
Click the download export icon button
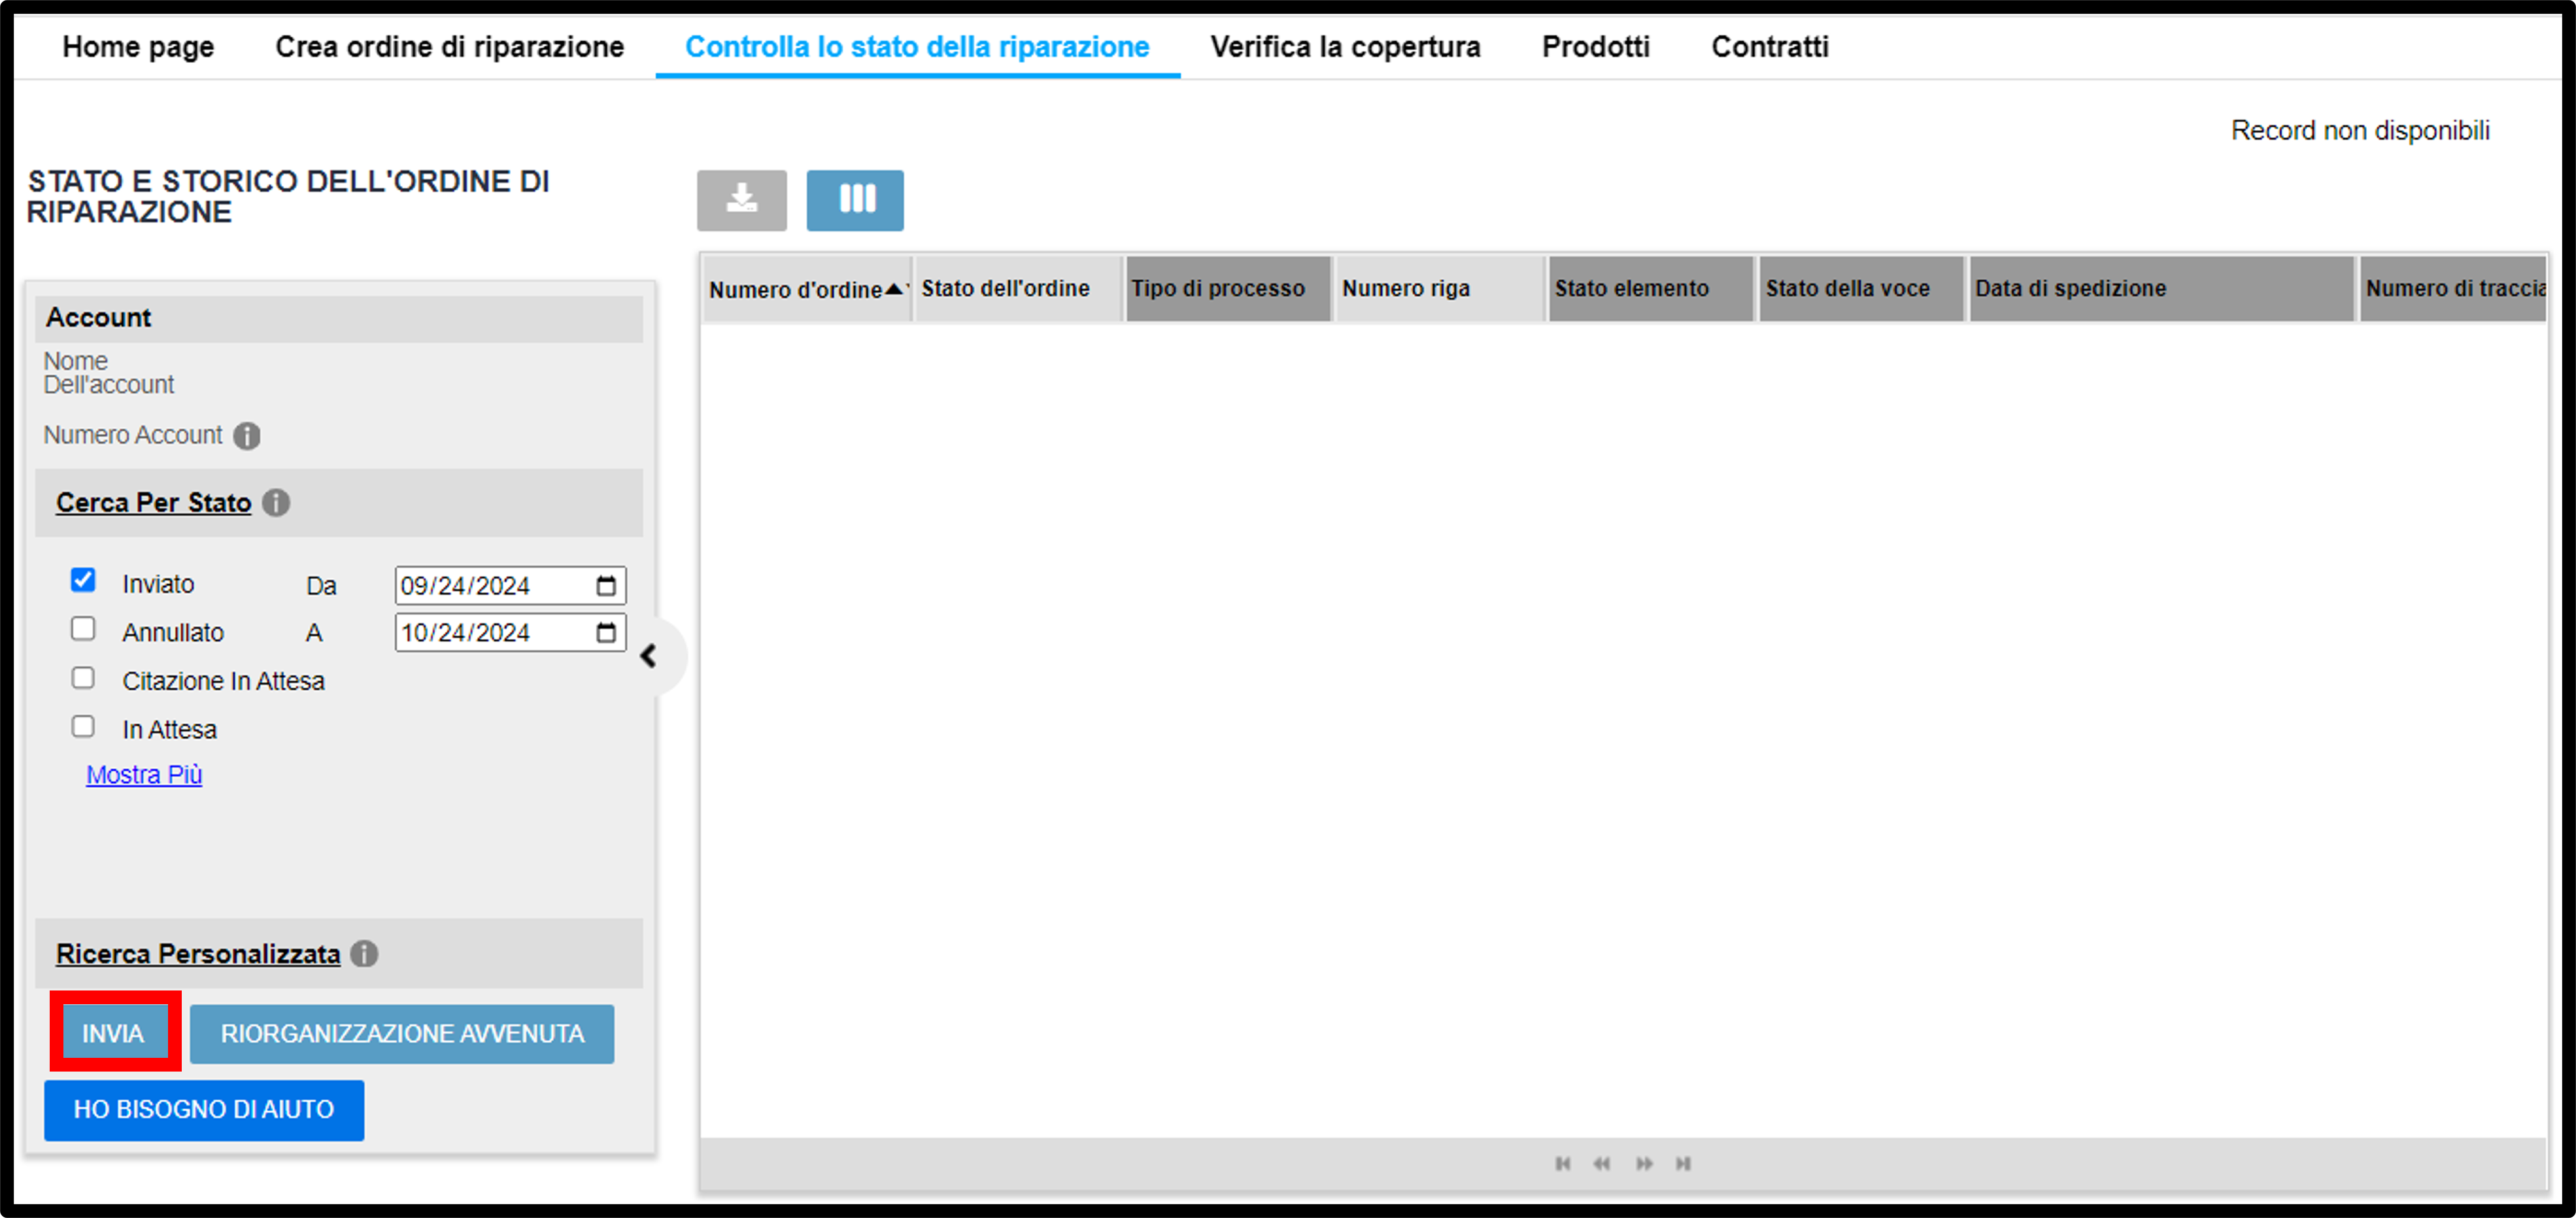pyautogui.click(x=741, y=200)
